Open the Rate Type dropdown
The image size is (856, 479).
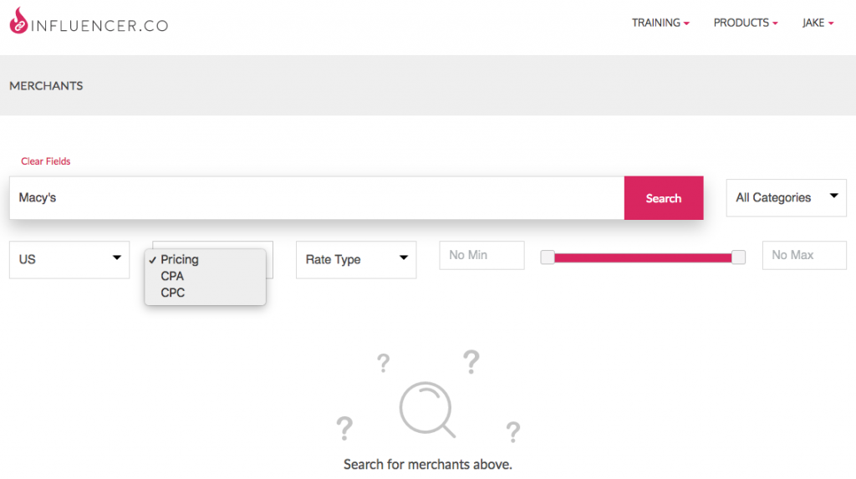click(x=356, y=259)
